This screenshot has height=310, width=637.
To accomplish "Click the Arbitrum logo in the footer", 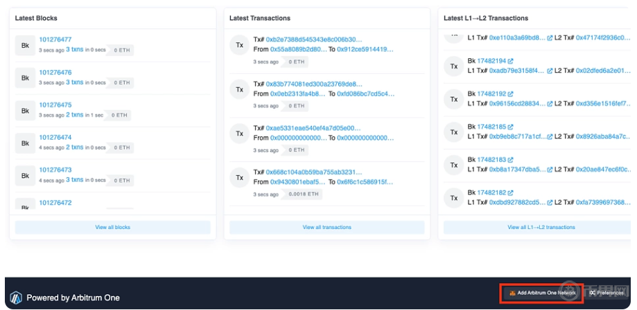I will [15, 298].
